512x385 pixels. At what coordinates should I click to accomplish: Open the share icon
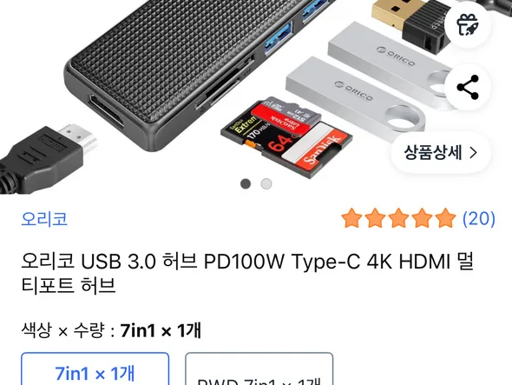[468, 87]
